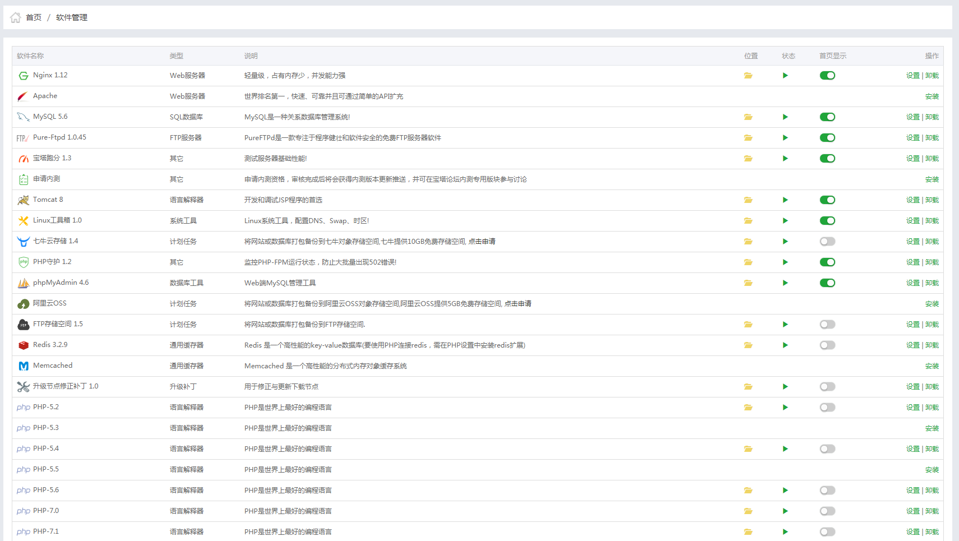This screenshot has height=541, width=959.
Task: Open folder icon for 升级节点修正补丁 1.0
Action: coord(748,387)
